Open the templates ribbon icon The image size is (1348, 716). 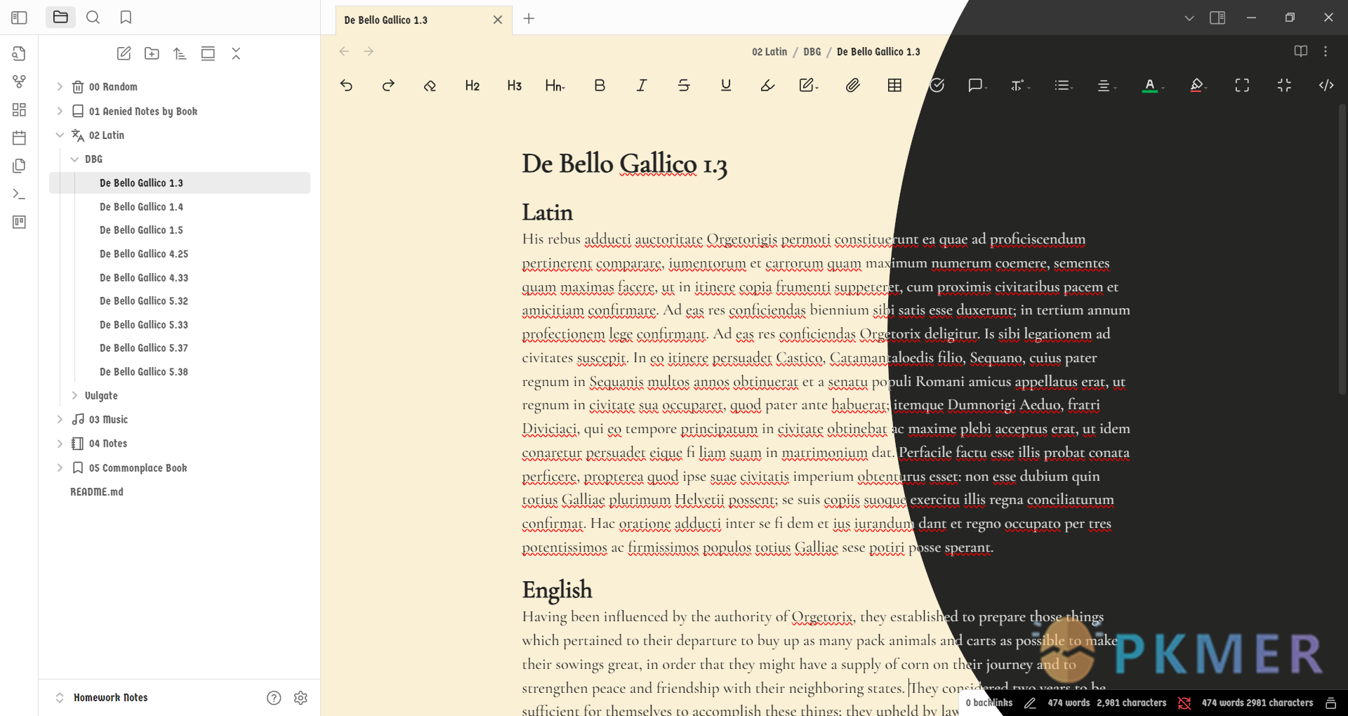[19, 166]
